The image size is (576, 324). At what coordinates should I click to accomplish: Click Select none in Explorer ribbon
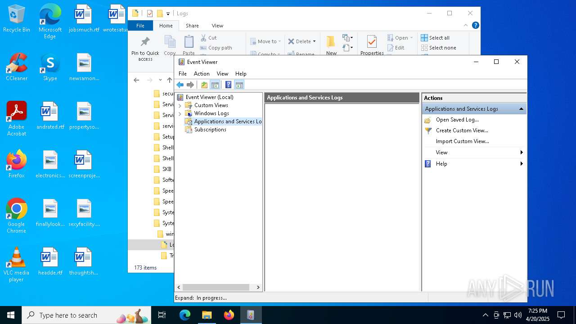click(x=439, y=48)
